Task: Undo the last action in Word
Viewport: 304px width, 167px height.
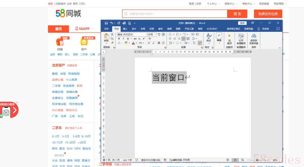Action: [111, 23]
